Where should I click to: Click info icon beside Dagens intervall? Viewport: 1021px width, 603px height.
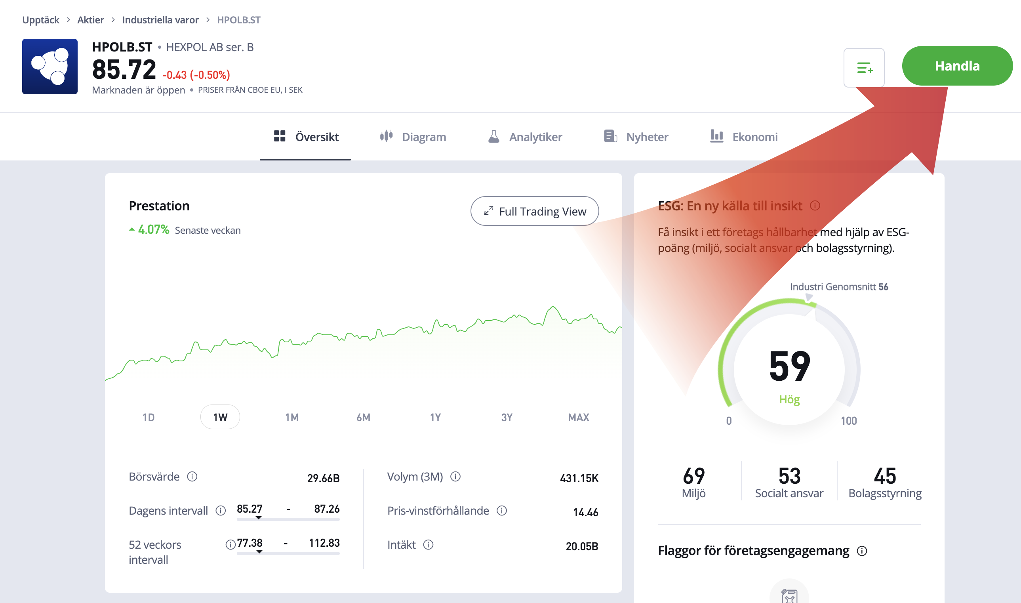coord(221,510)
